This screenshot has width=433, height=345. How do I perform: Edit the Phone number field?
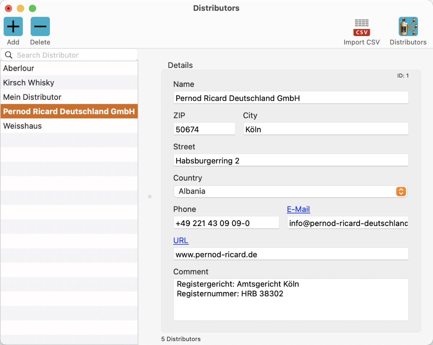coord(226,223)
